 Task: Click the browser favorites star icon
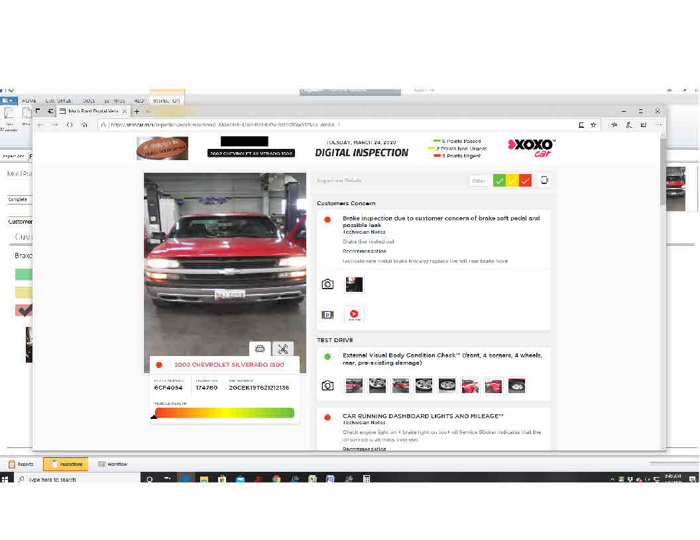pos(593,124)
